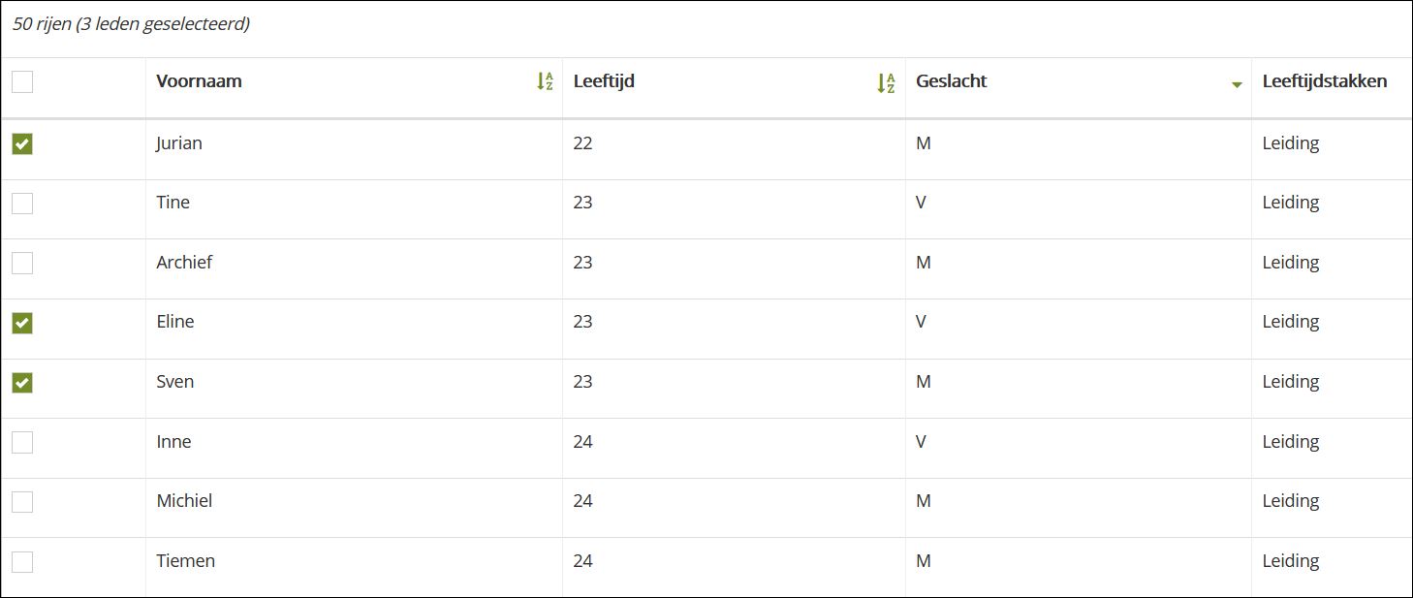Click the Leeftijdstakken column header
Viewport: 1413px width, 598px height.
[1324, 81]
